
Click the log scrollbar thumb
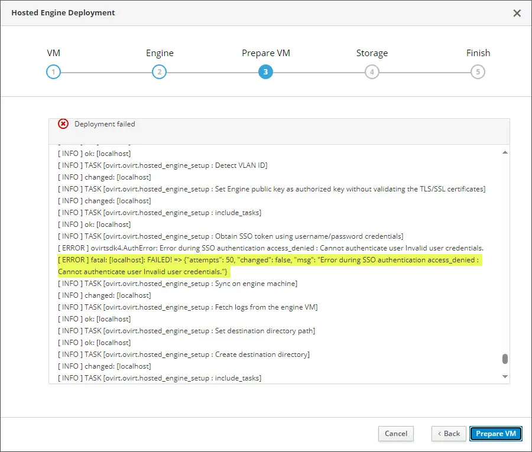505,359
